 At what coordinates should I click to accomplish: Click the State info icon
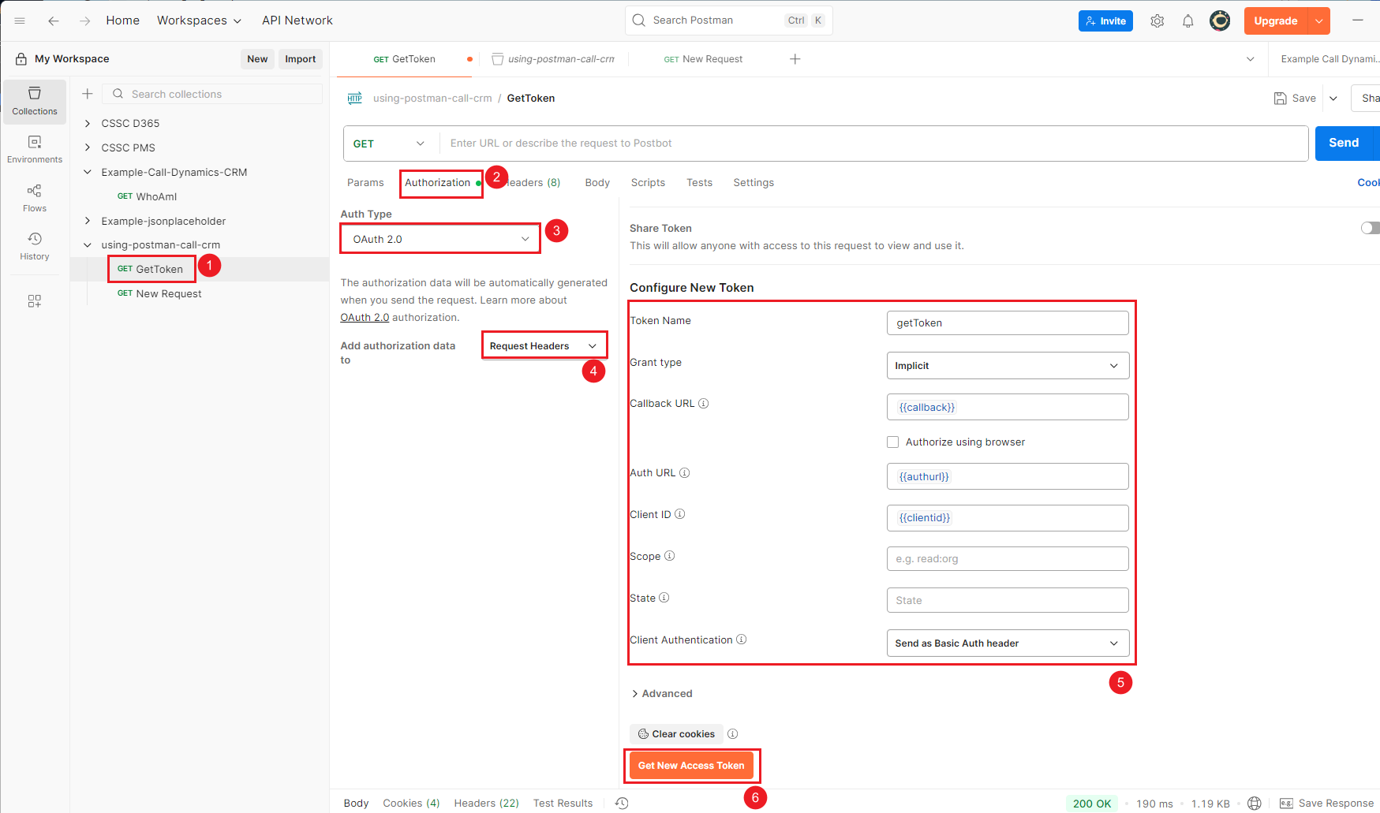click(x=664, y=598)
